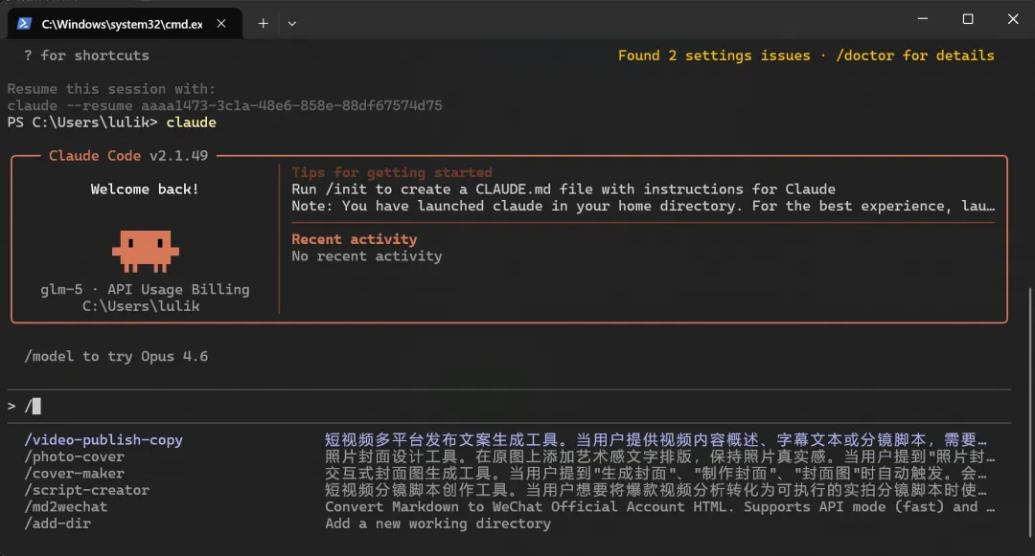Image resolution: width=1035 pixels, height=556 pixels.
Task: Click the '短视频多平台发布文案生成工具' description
Action: [656, 439]
